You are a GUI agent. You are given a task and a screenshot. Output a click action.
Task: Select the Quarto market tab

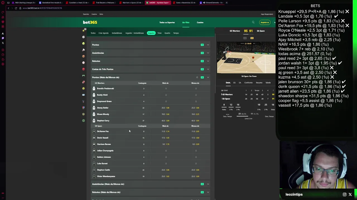point(167,33)
